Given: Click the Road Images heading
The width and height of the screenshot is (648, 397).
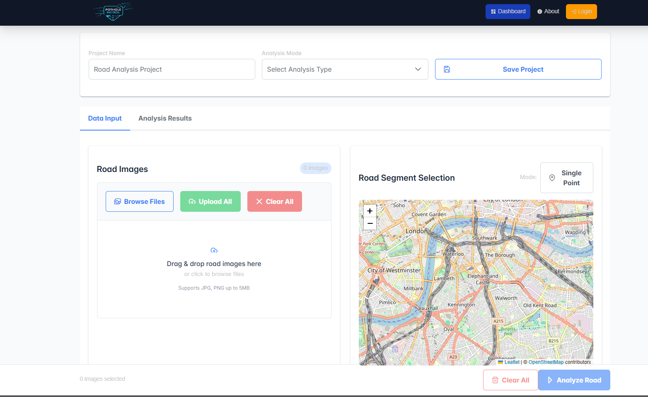Looking at the screenshot, I should coord(122,169).
